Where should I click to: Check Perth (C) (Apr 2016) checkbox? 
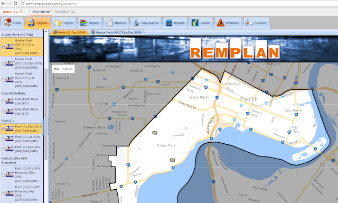3,149
